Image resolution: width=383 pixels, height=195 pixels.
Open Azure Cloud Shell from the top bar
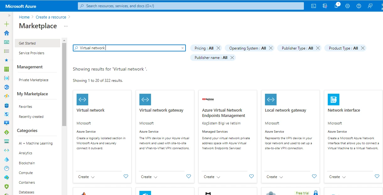[313, 6]
